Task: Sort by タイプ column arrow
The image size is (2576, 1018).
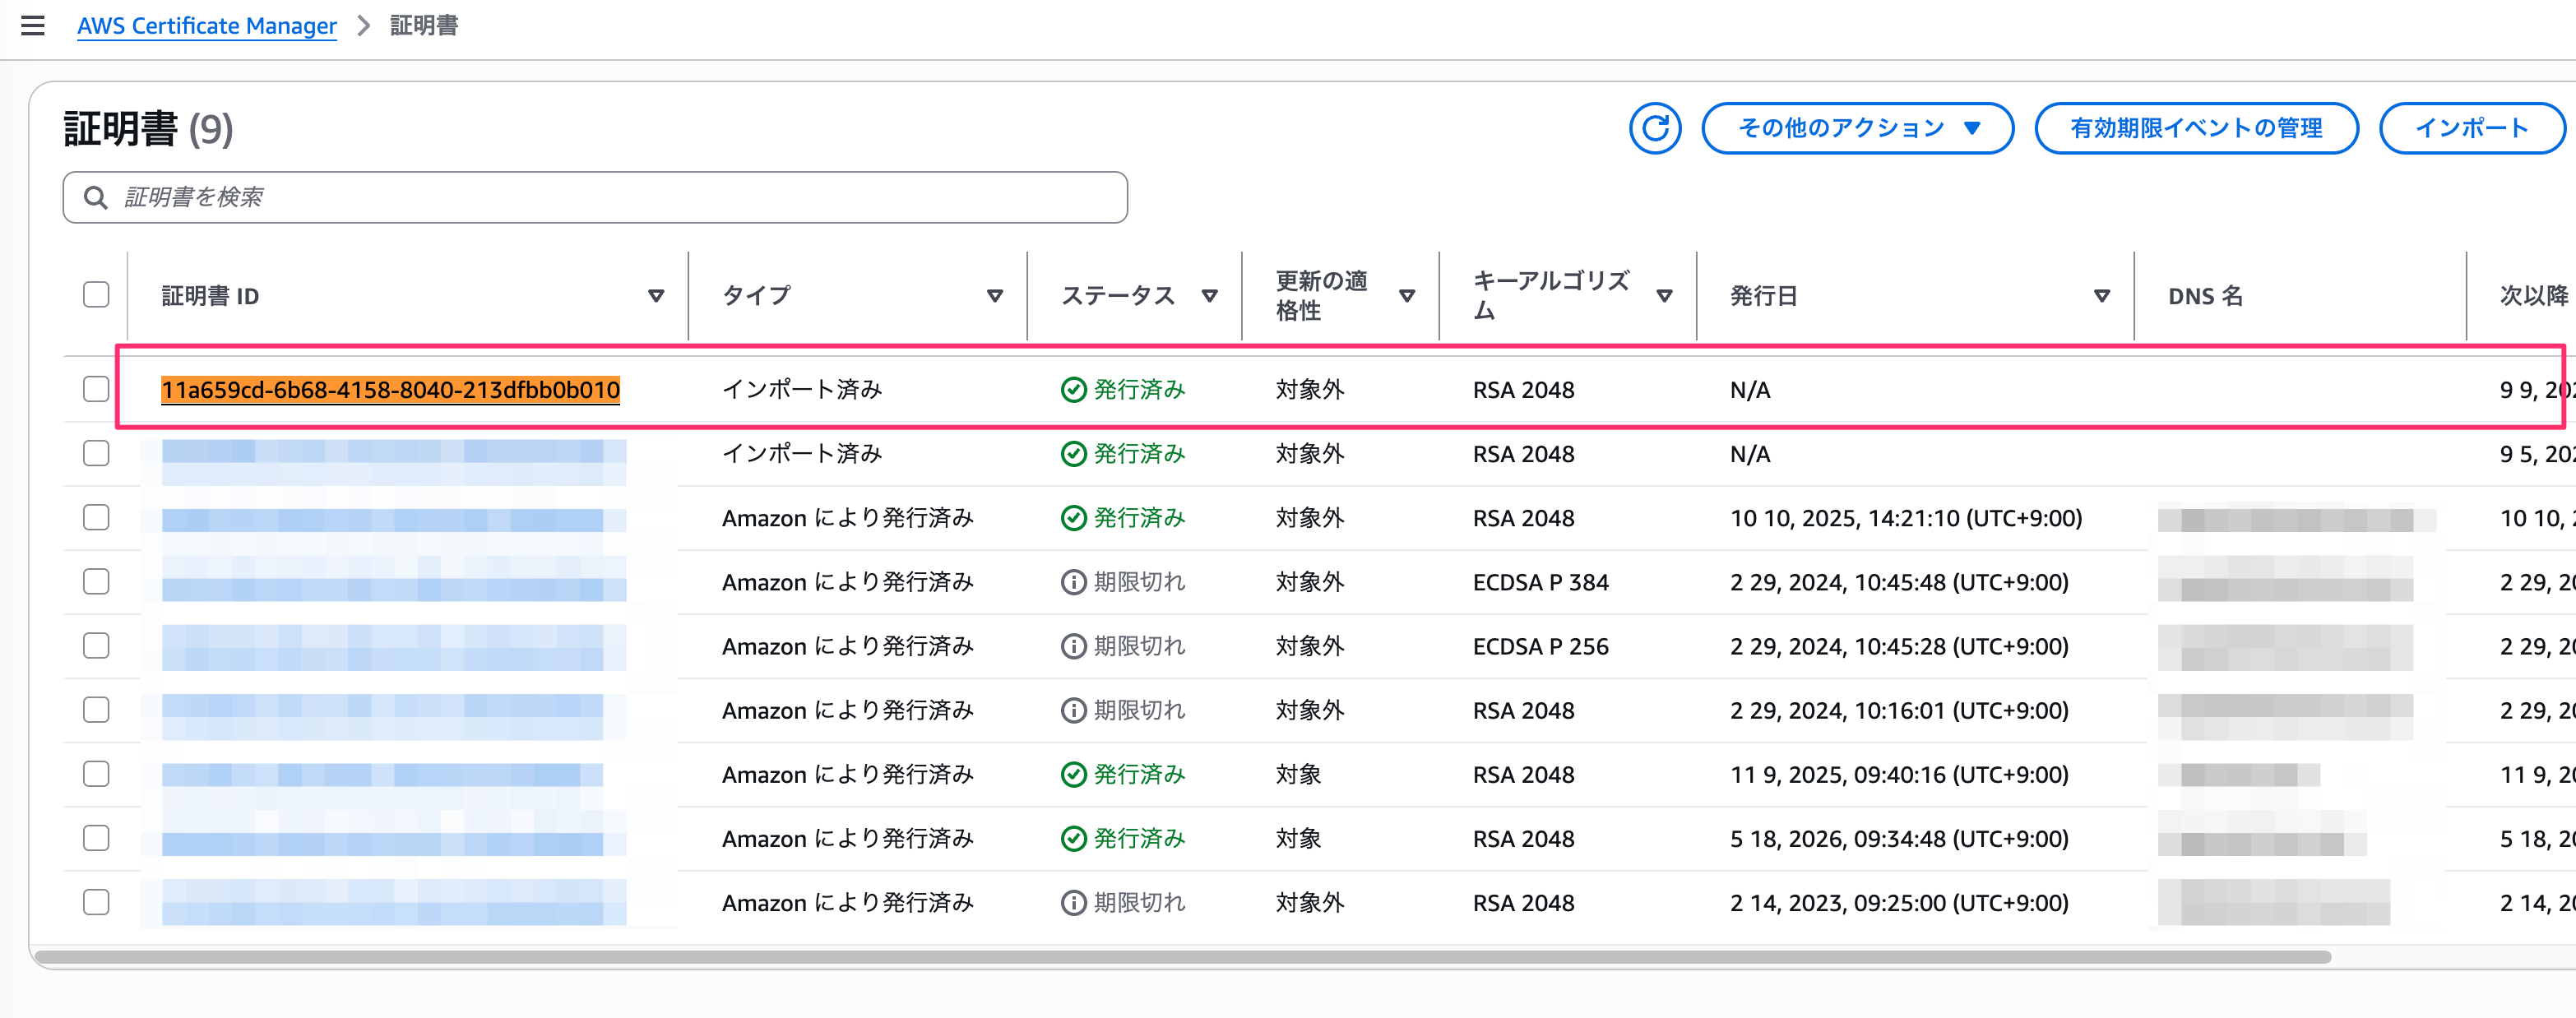Action: [x=995, y=296]
